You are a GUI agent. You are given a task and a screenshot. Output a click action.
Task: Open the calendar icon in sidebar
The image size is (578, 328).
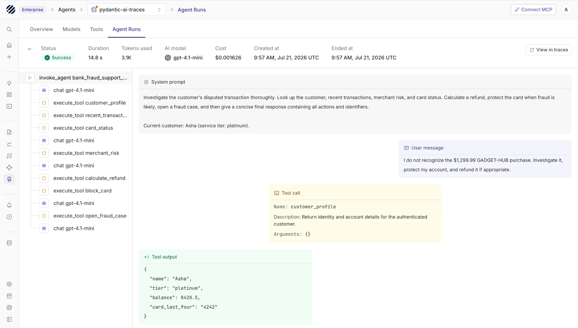9,296
